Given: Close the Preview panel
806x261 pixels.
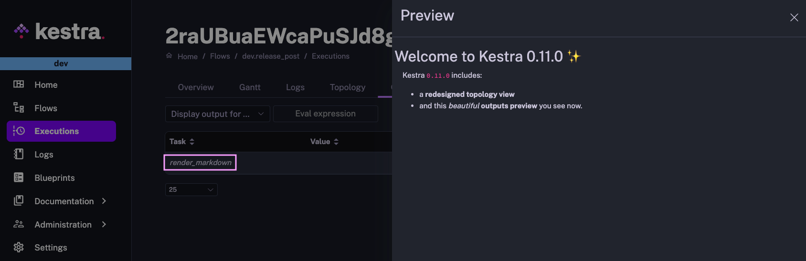Looking at the screenshot, I should coord(794,18).
